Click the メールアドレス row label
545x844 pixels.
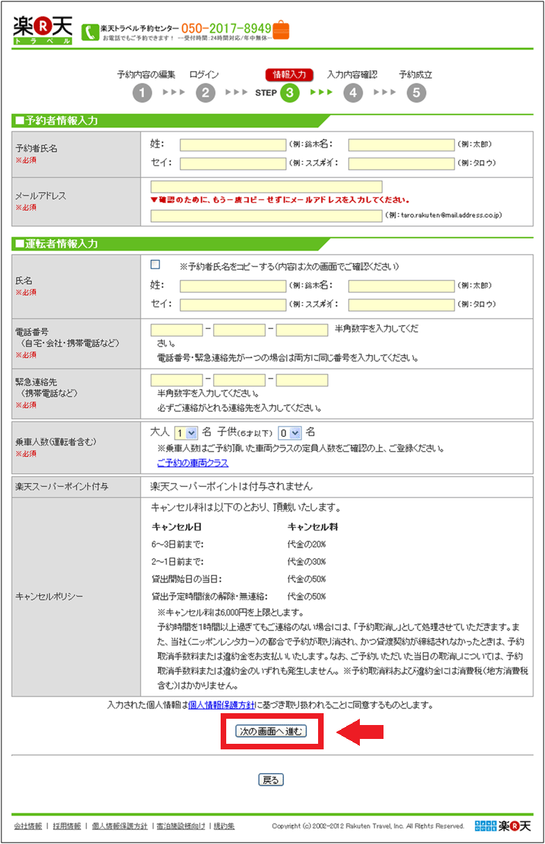(x=40, y=196)
